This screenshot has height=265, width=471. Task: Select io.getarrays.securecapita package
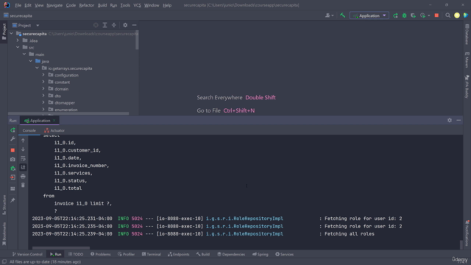click(x=70, y=68)
